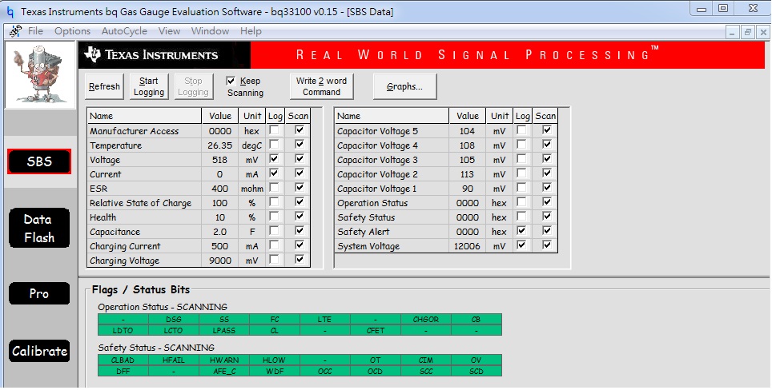Click the Refresh button
Image resolution: width=772 pixels, height=390 pixels.
click(104, 86)
